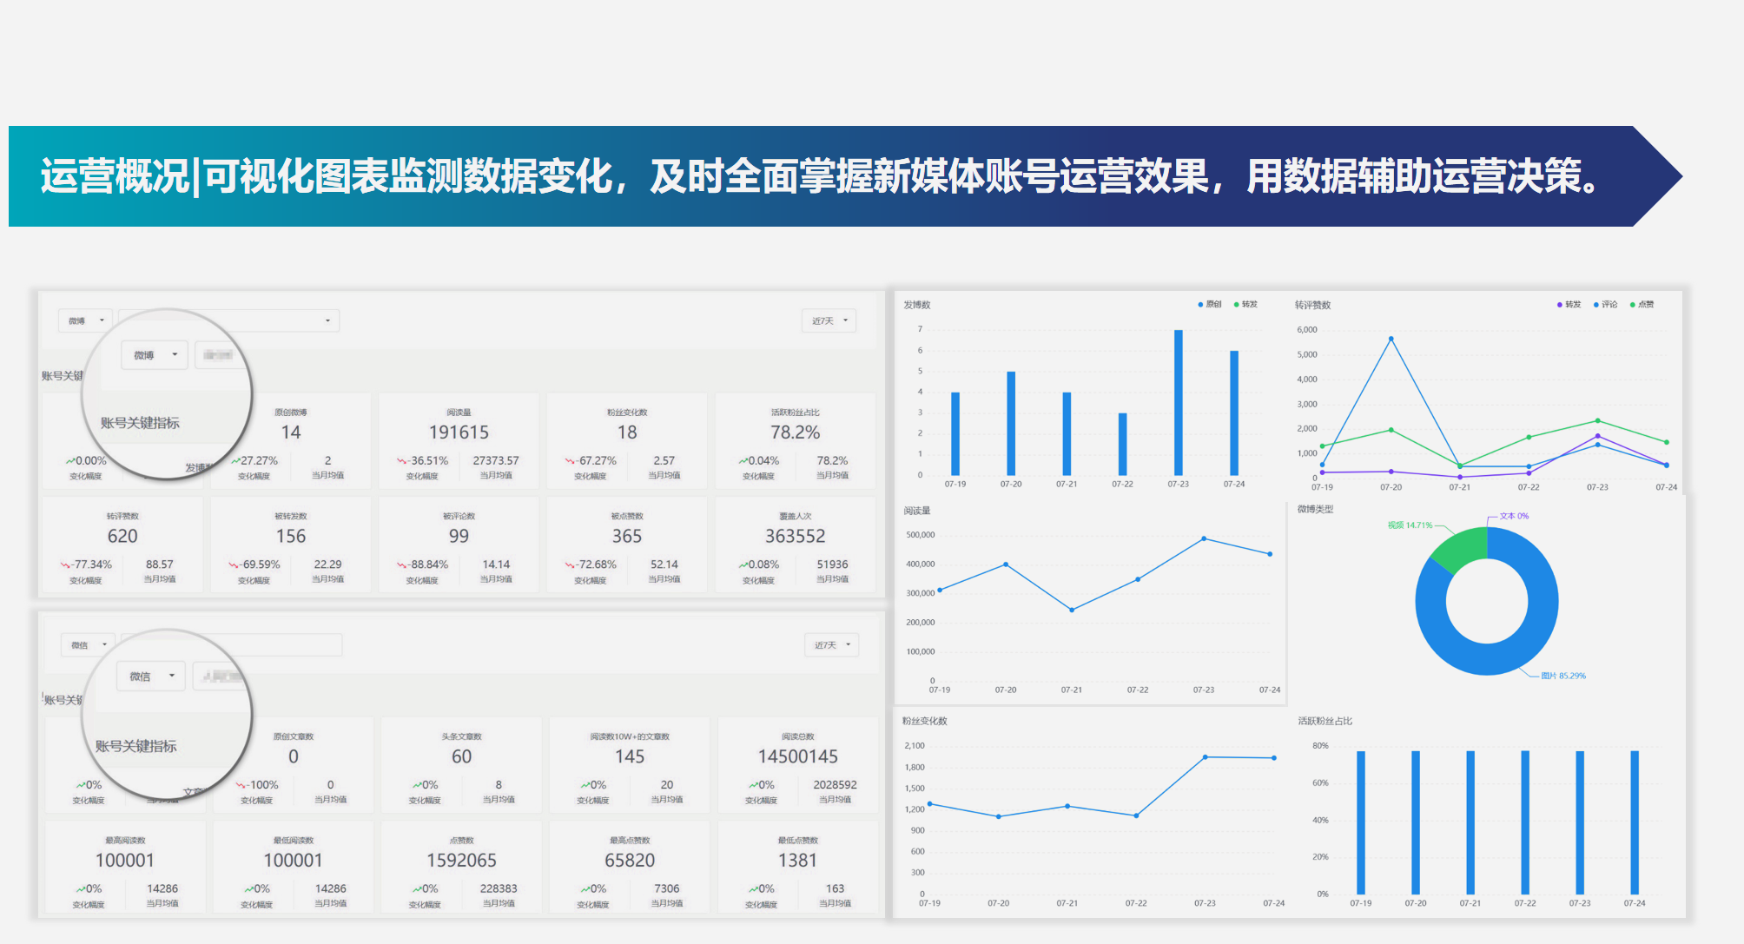Click the up-trend icon beside 0.08%
The height and width of the screenshot is (944, 1744).
click(x=743, y=565)
